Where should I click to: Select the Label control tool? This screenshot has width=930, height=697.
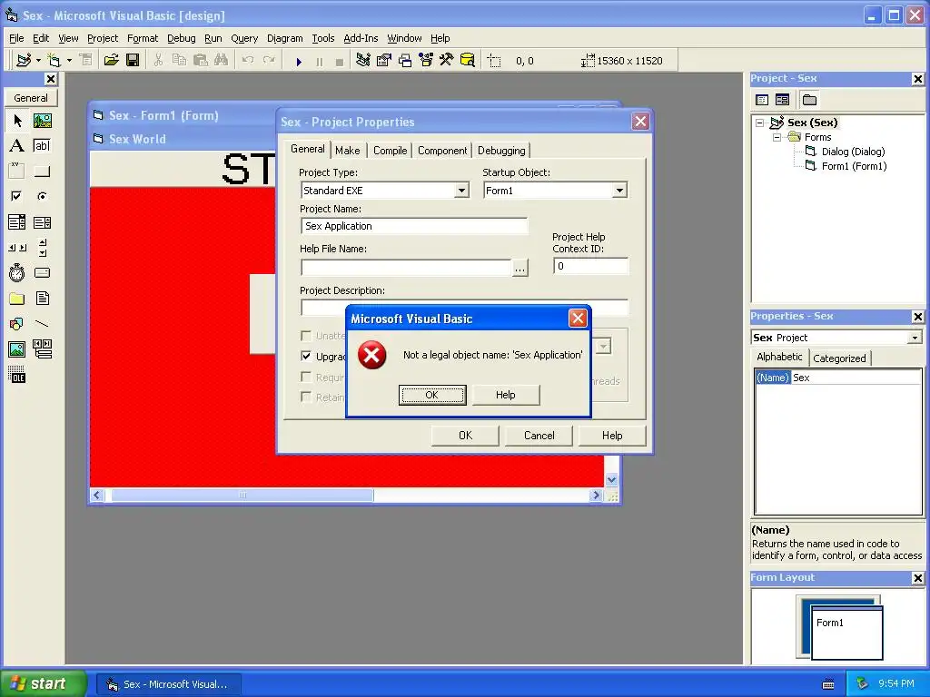pos(17,146)
